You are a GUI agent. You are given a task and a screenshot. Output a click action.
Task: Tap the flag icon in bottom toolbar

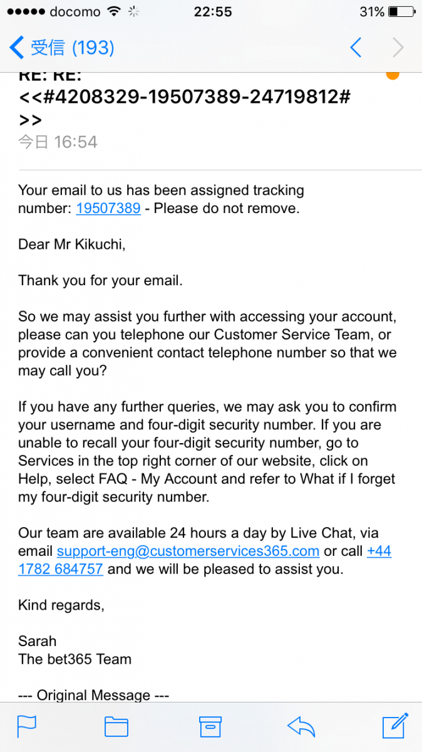(x=26, y=726)
